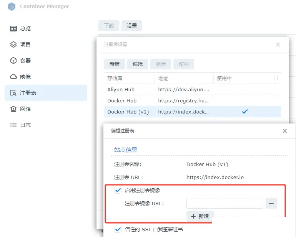The width and height of the screenshot is (296, 237).
Task: Click 注册表名称 value Docker Hub (v1)
Action: tap(207, 164)
